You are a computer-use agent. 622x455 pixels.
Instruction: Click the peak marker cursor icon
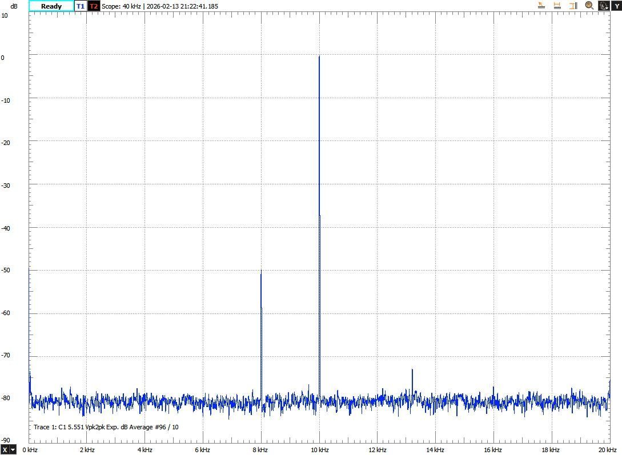(541, 6)
